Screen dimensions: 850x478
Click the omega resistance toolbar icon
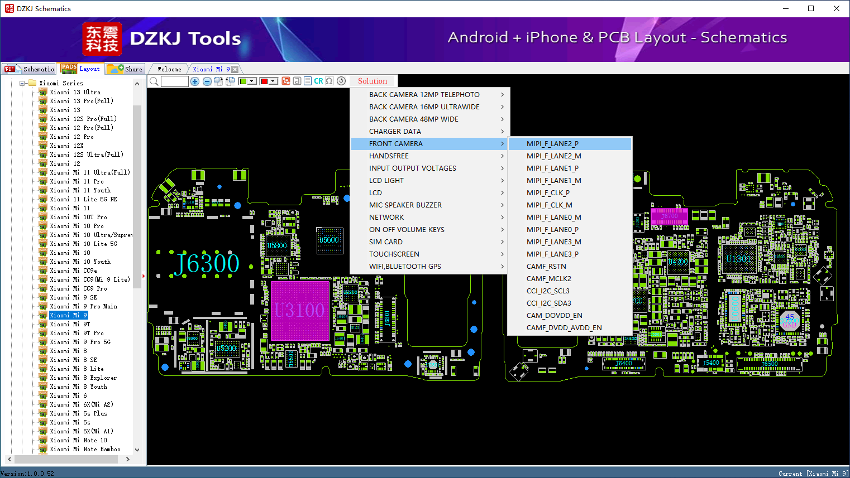(330, 81)
